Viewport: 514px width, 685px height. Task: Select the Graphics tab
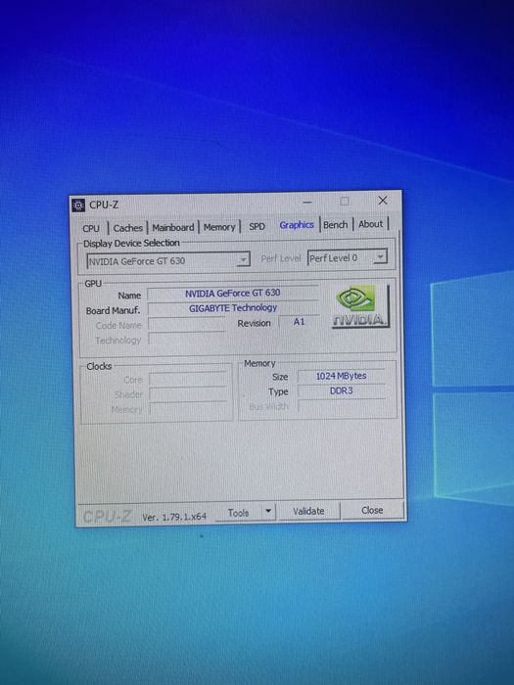coord(297,225)
